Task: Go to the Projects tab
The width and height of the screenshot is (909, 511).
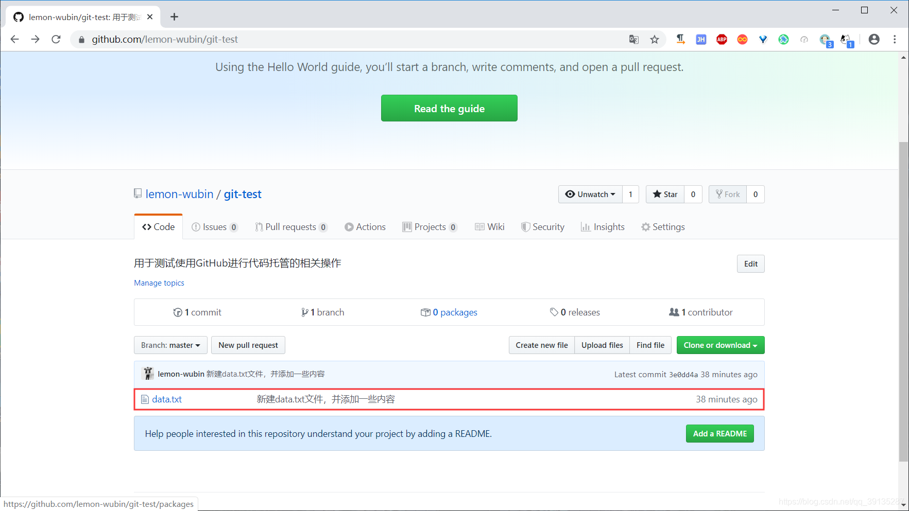Action: point(430,227)
